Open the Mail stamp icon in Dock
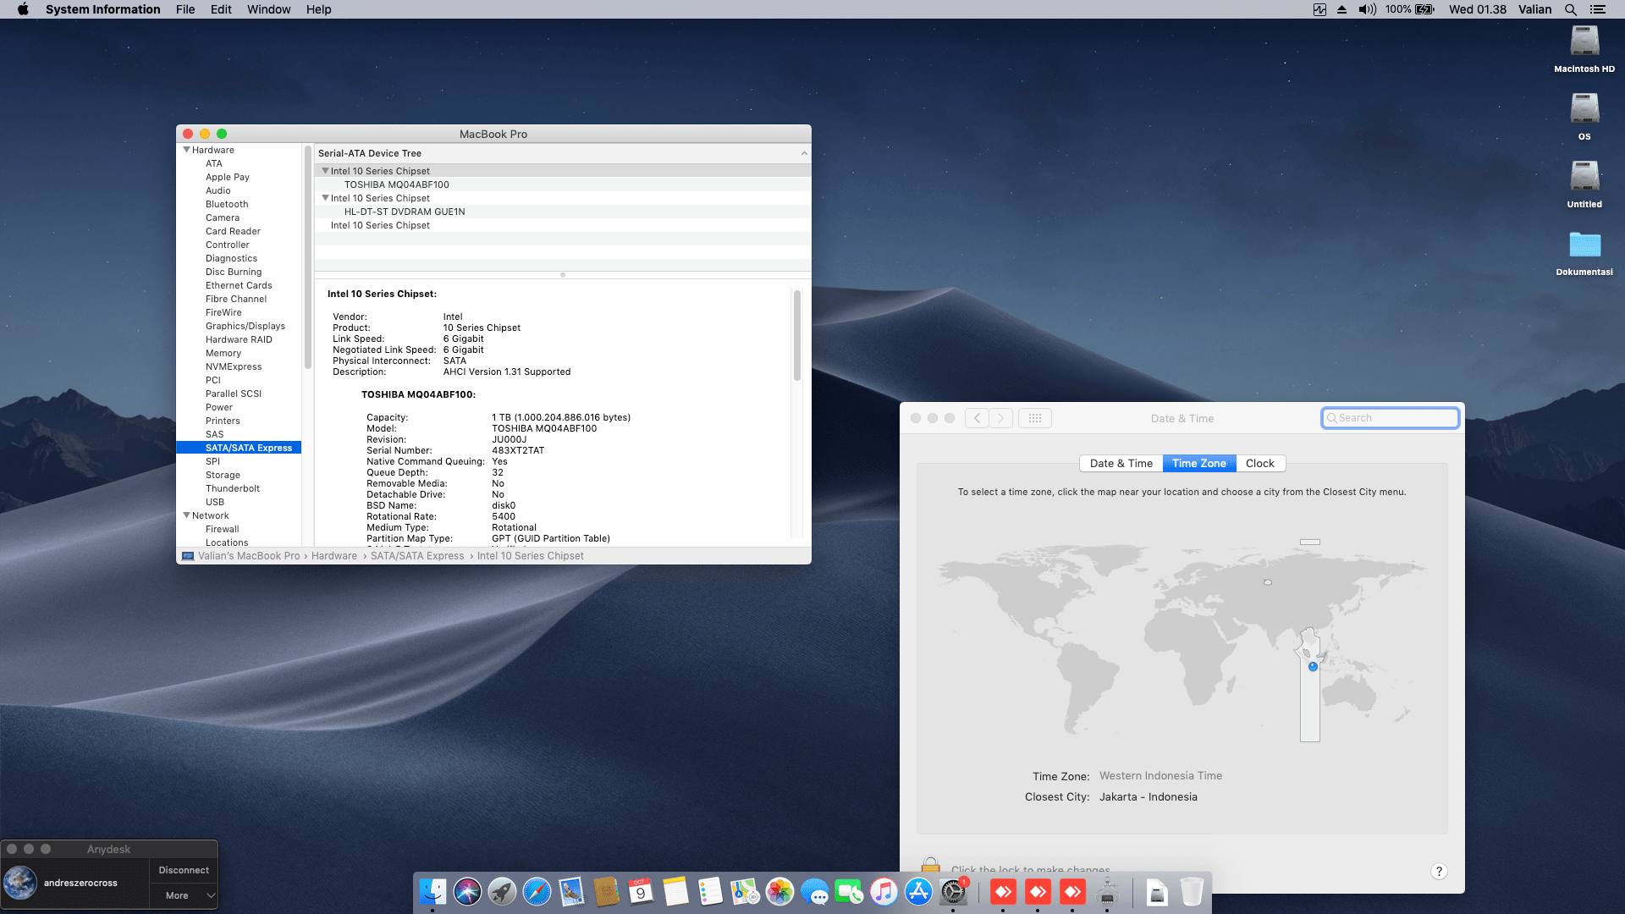 (571, 891)
